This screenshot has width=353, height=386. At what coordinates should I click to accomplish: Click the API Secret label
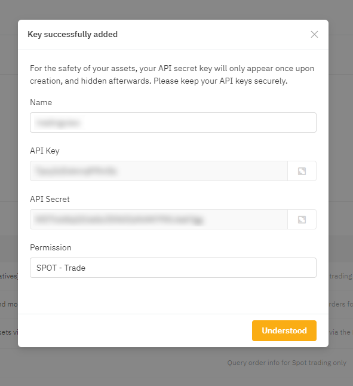pos(50,199)
